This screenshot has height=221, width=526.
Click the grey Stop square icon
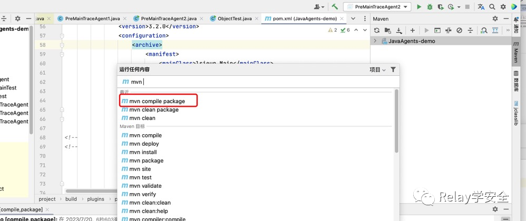tap(467, 7)
